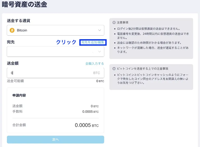The width and height of the screenshot is (200, 147).
Task: Open the 宛先 dropdown chevron
Action: [100, 51]
